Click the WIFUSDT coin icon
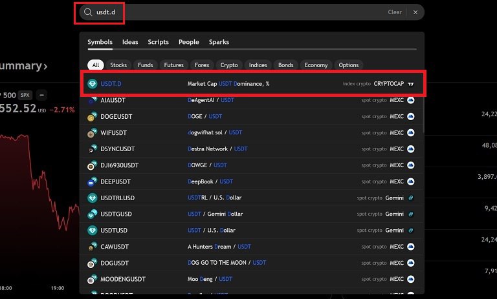The width and height of the screenshot is (497, 299). 92,133
